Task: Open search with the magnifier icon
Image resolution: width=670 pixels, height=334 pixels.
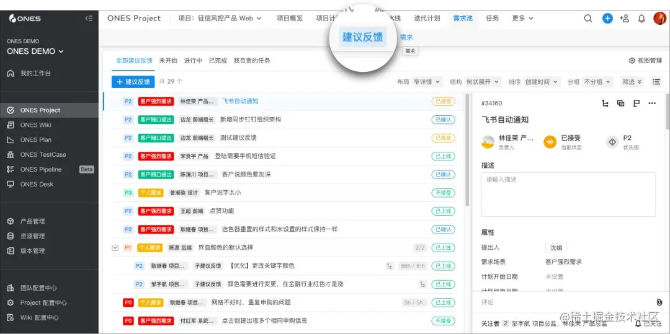Action: 588,19
